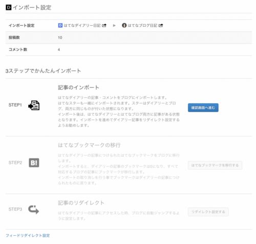Click the 記事のインポート heading
Screen dimensions: 256x244
tap(78, 88)
